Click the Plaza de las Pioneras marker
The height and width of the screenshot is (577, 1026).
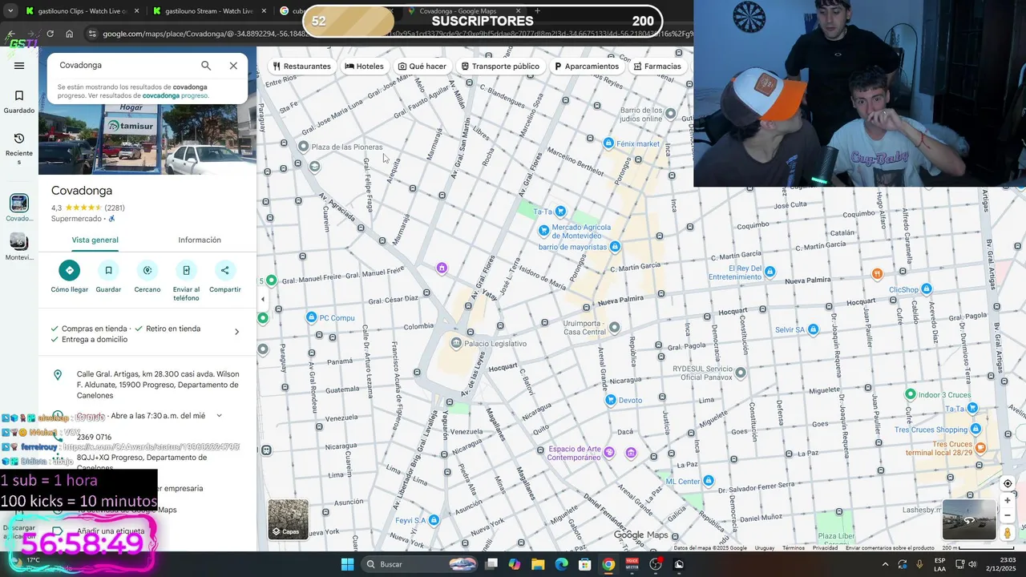pos(304,147)
